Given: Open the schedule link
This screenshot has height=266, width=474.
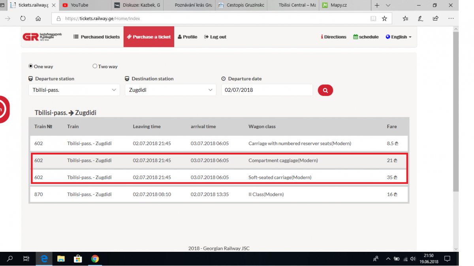Looking at the screenshot, I should (366, 37).
